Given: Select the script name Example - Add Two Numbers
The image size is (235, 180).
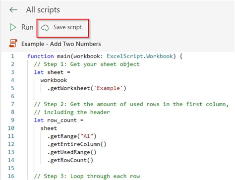Looking at the screenshot, I should click(x=61, y=44).
